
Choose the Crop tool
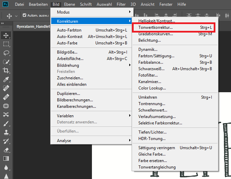click(6, 71)
